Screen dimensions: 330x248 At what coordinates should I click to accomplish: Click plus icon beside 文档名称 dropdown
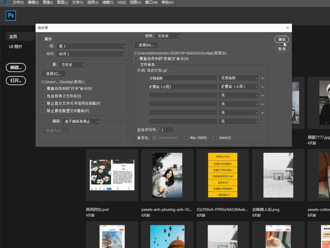pyautogui.click(x=262, y=78)
